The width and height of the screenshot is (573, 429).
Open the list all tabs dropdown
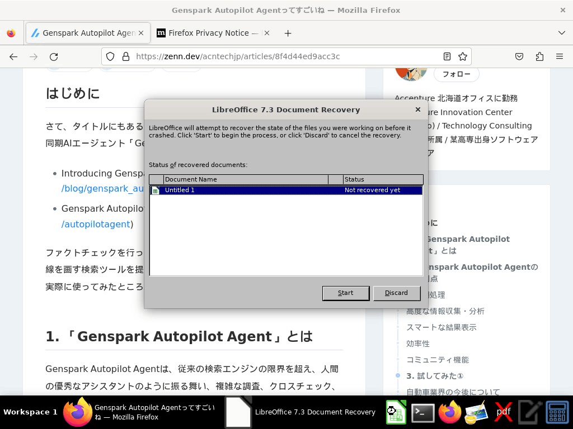click(x=562, y=33)
